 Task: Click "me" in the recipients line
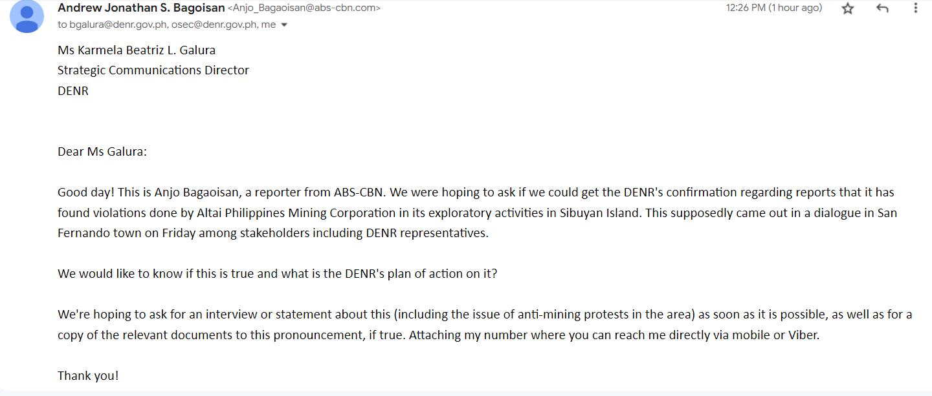point(268,25)
